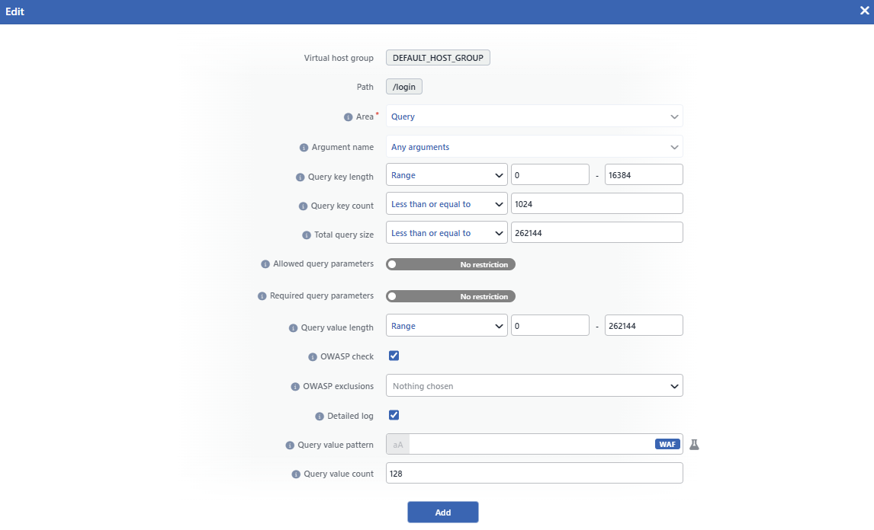Open the Query value length Range dropdown
This screenshot has width=874, height=530.
[x=446, y=326]
